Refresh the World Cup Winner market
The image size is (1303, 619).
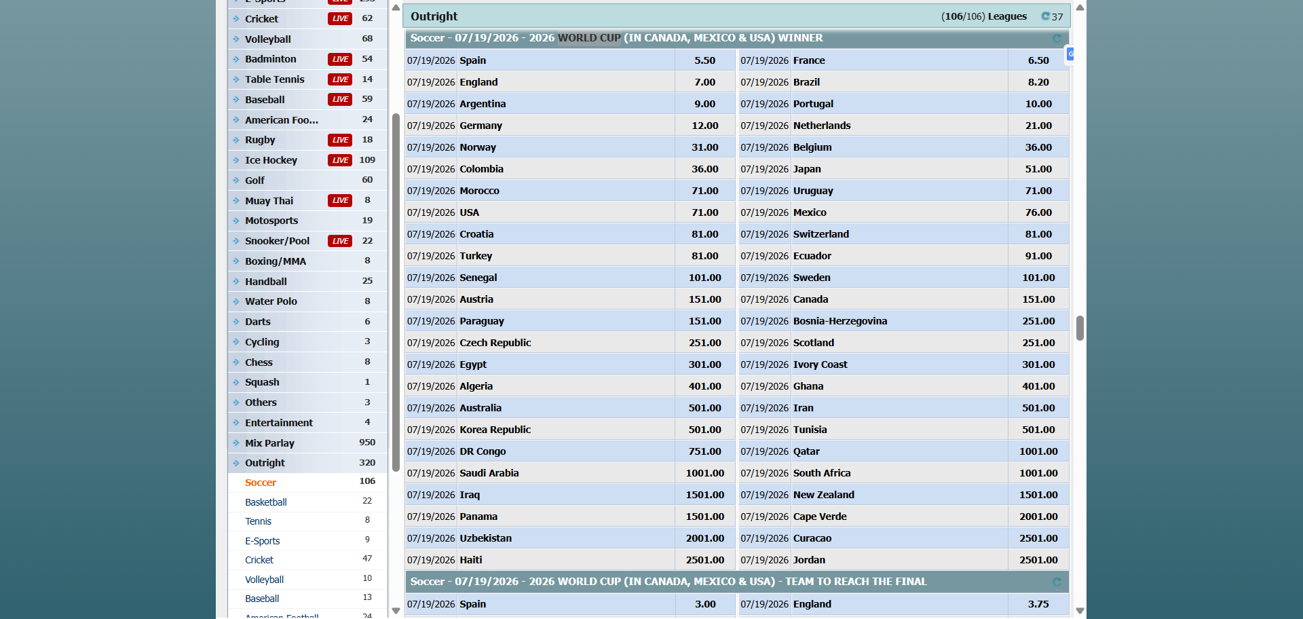[1057, 39]
